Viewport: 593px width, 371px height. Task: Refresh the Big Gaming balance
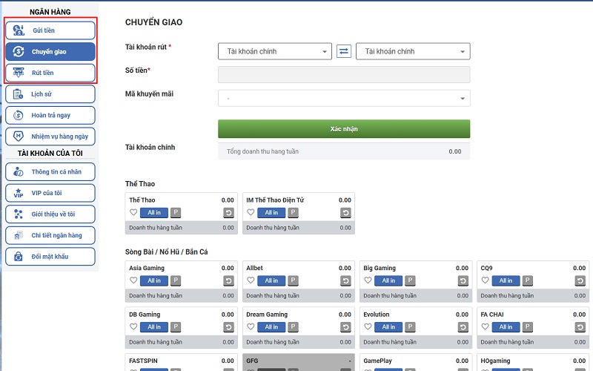pyautogui.click(x=463, y=281)
